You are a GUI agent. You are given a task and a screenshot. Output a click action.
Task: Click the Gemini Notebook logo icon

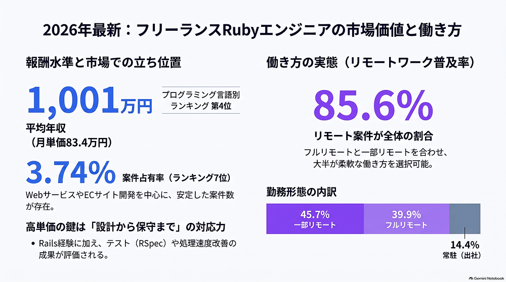471,278
